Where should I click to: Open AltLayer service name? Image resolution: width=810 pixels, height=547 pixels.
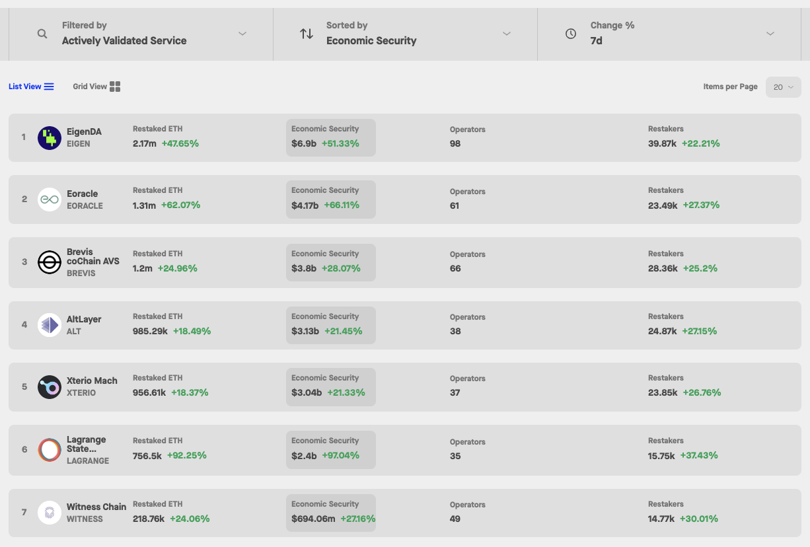point(84,319)
